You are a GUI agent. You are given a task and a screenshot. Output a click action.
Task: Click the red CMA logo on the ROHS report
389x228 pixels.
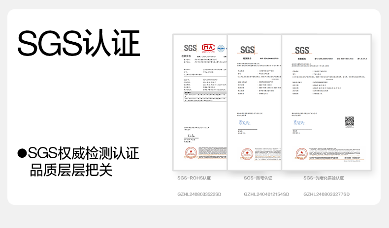coord(208,48)
